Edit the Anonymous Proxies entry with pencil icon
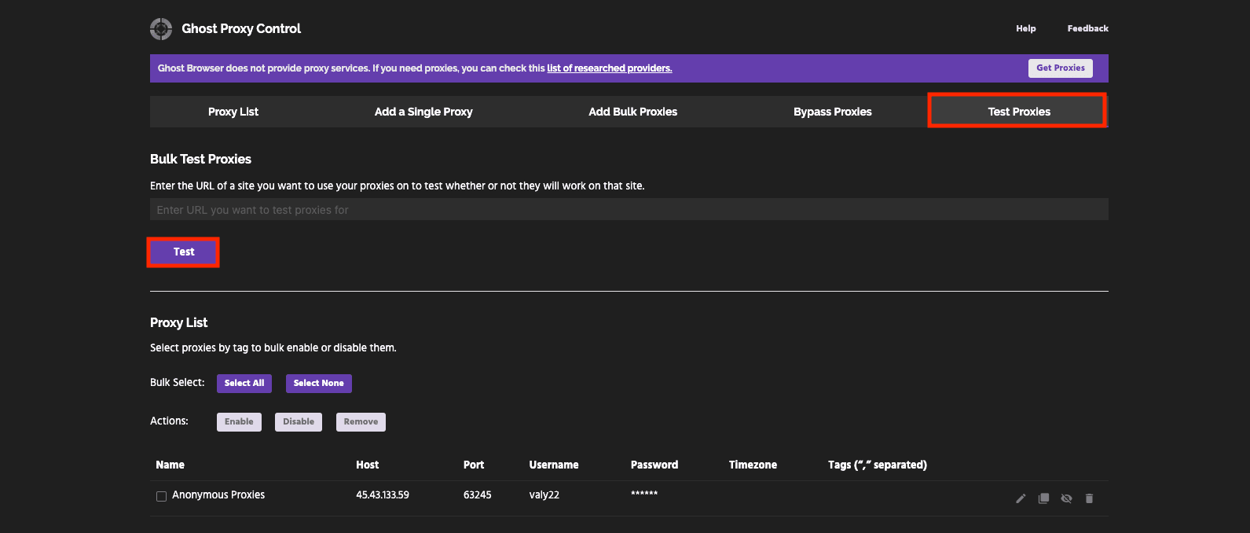 tap(1021, 498)
